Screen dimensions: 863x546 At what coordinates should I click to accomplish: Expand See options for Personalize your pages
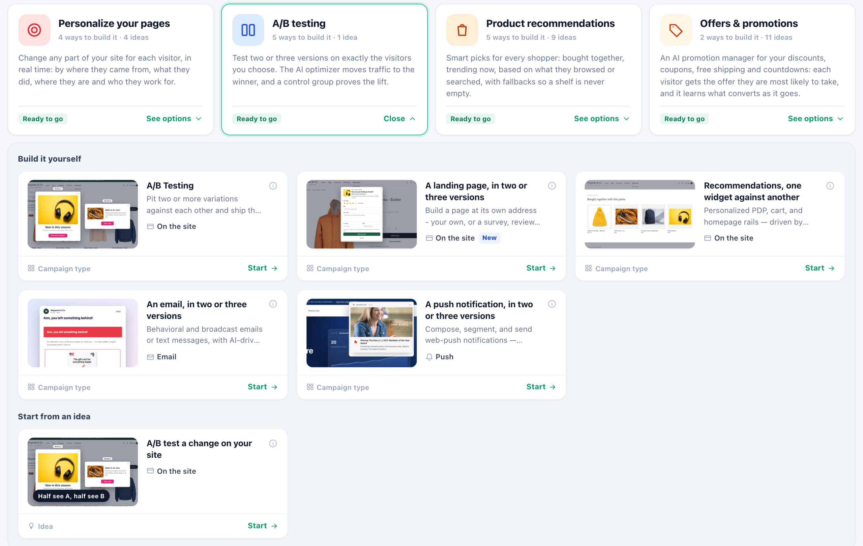tap(174, 119)
